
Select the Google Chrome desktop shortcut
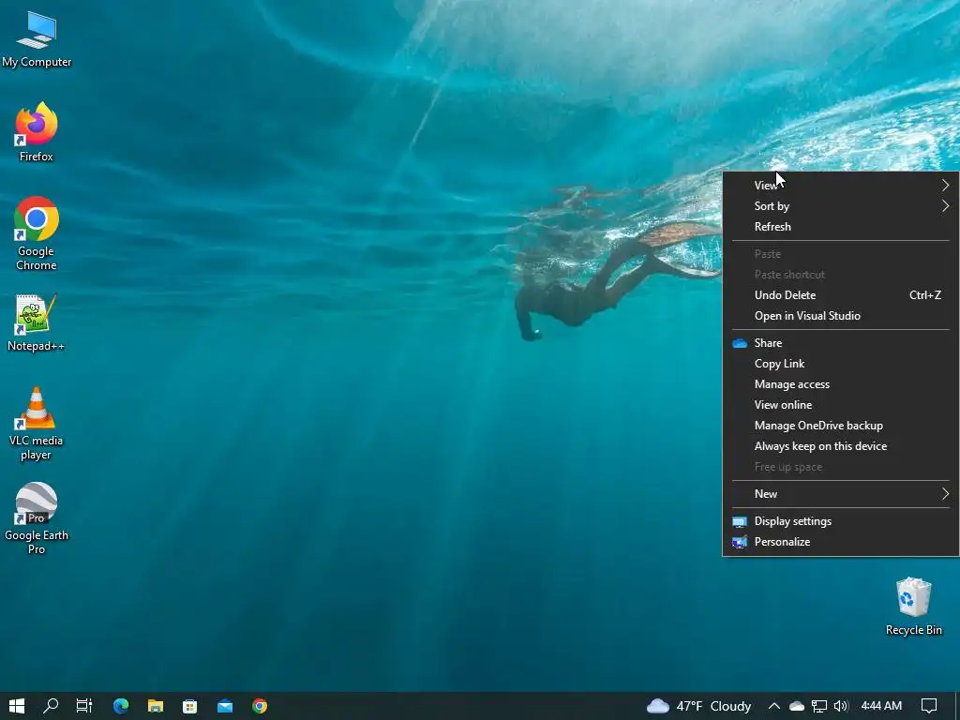pyautogui.click(x=37, y=233)
